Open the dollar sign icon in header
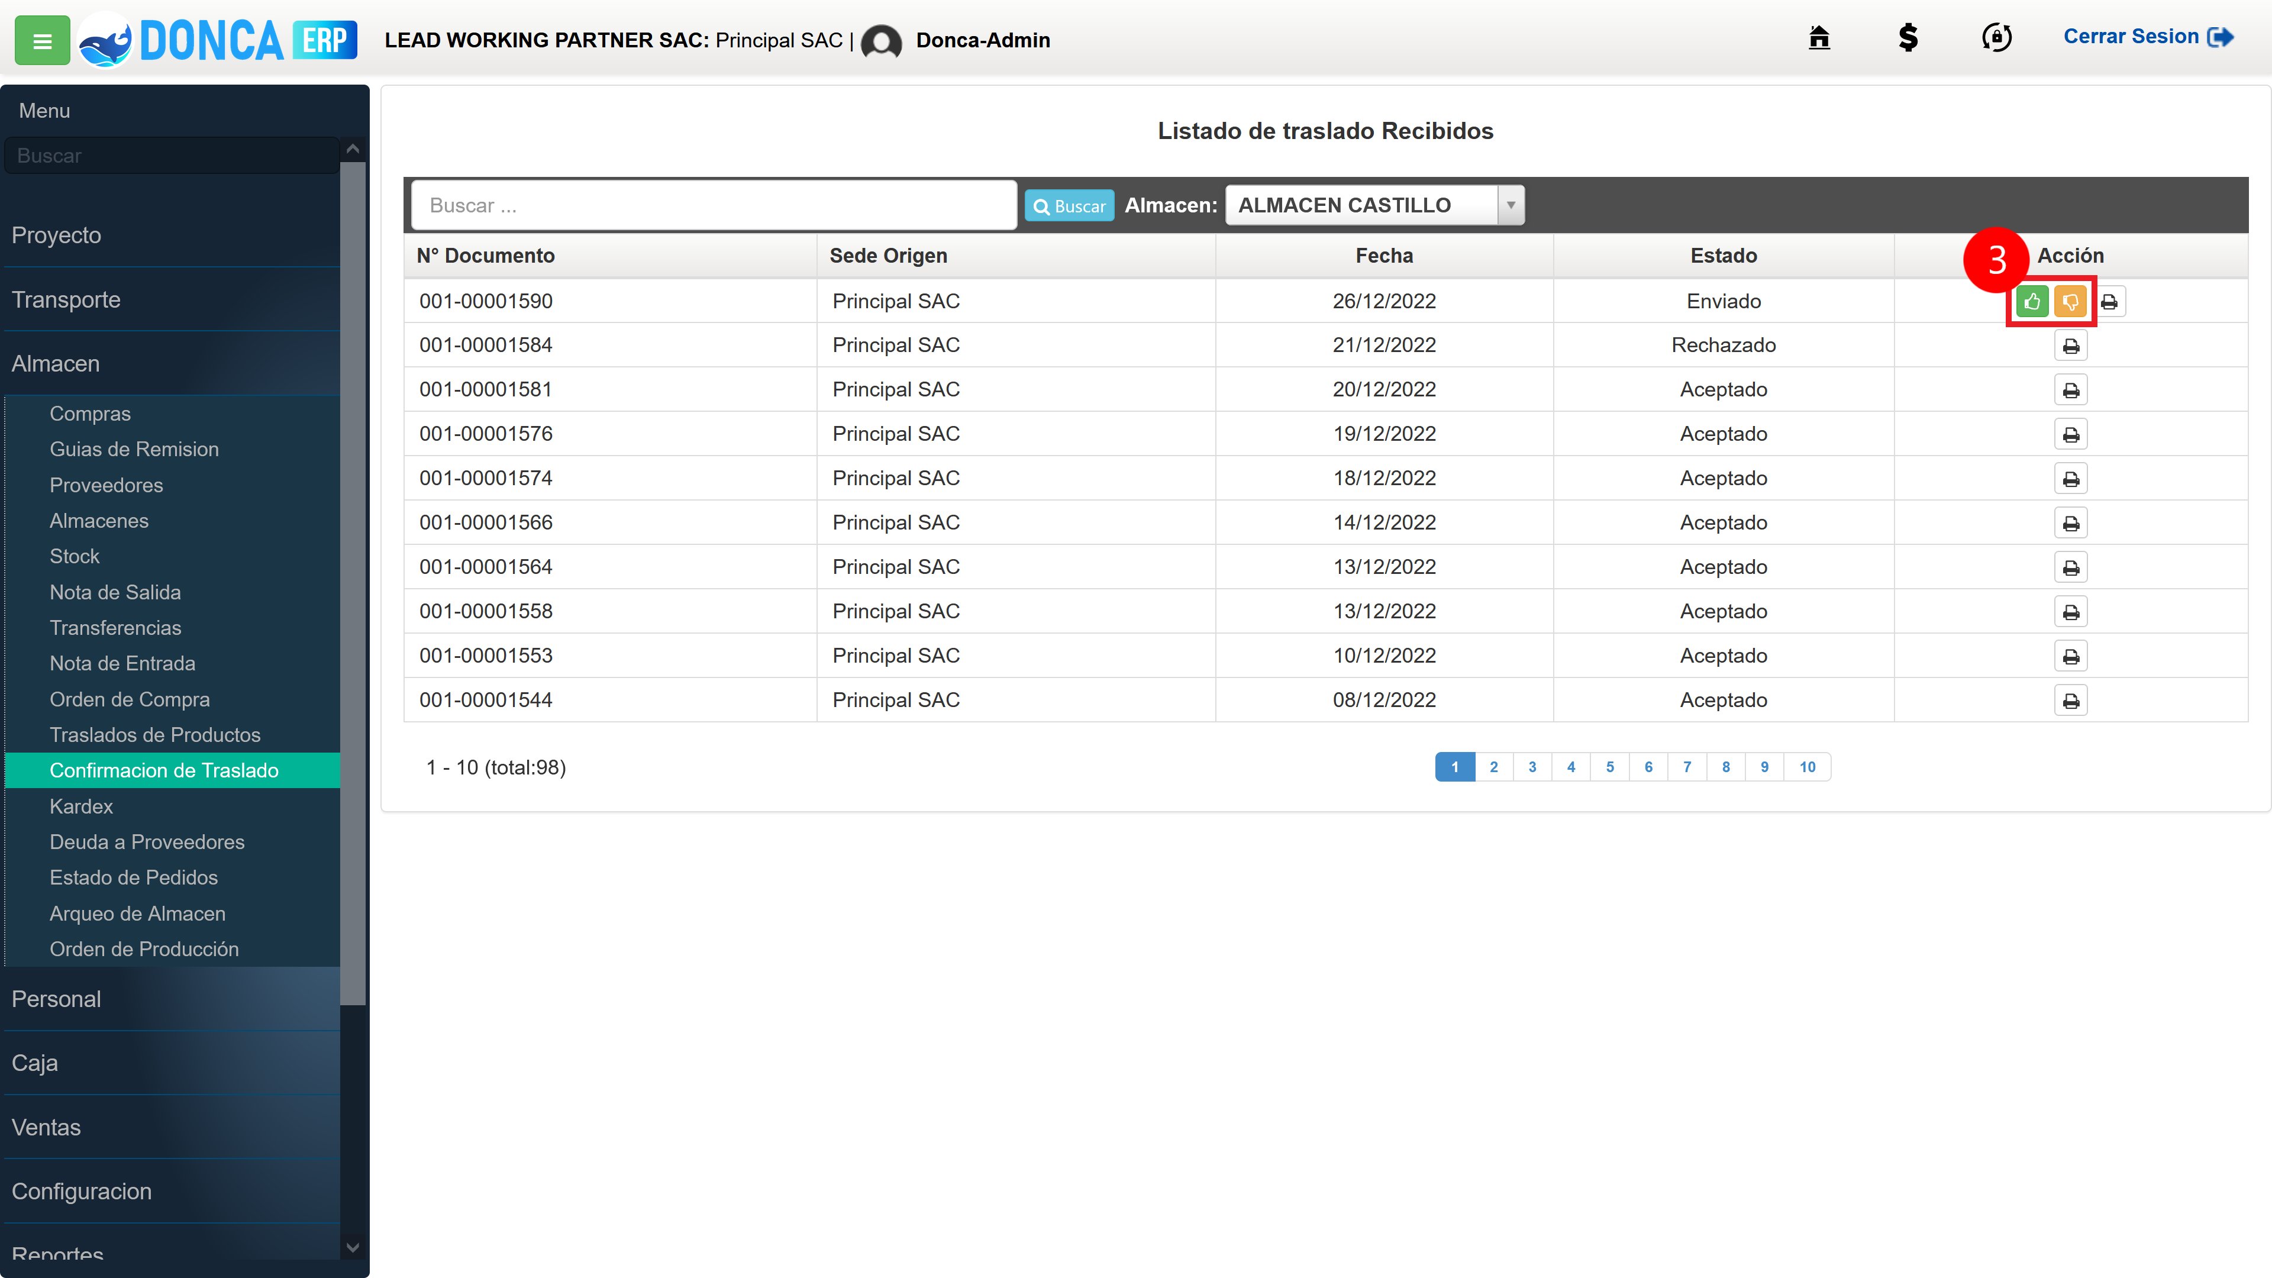 click(x=1908, y=37)
